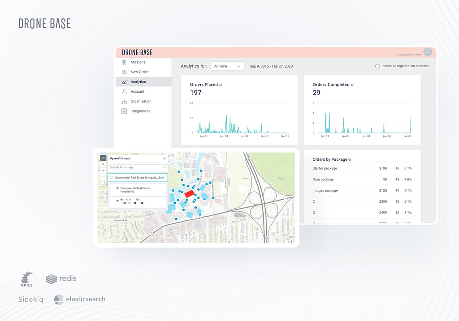459x321 pixels.
Task: Click the New Order icon in sidebar
Action: [x=124, y=72]
